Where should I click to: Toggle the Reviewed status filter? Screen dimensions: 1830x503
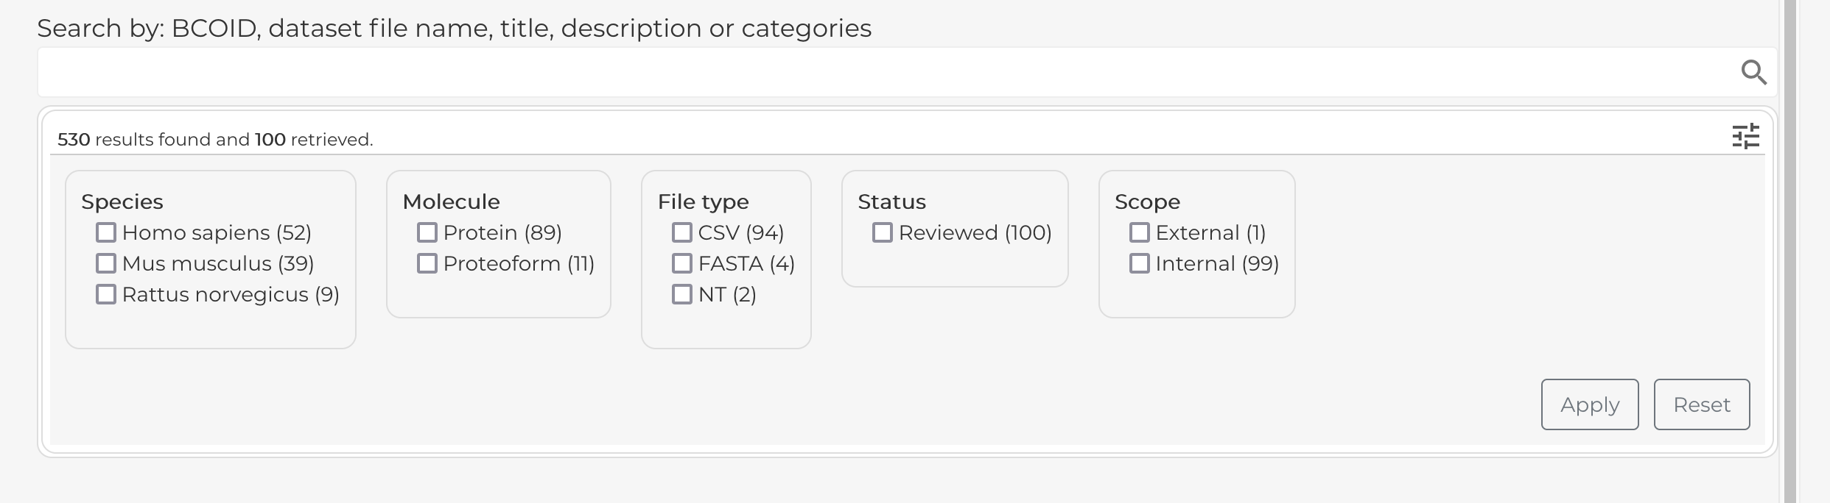click(881, 232)
